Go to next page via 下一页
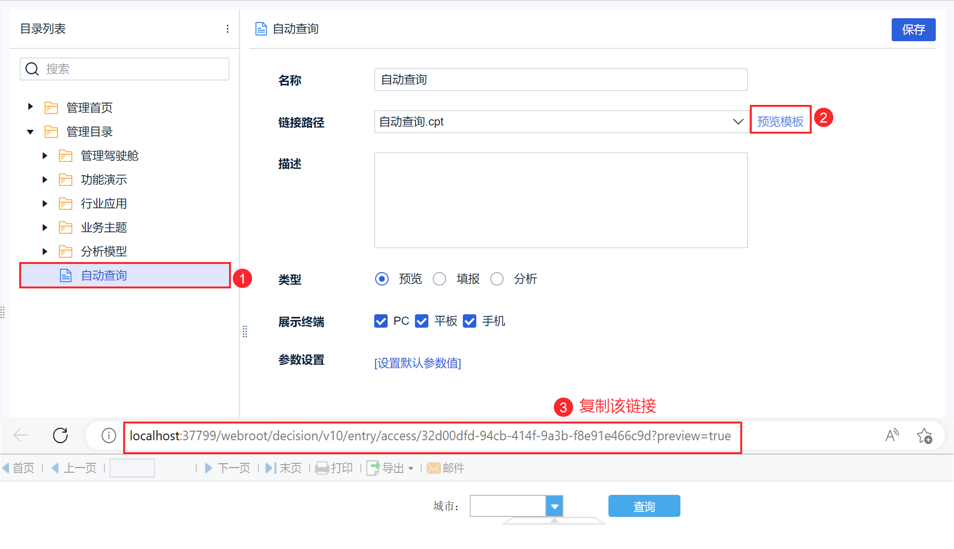954x549 pixels. coord(228,468)
